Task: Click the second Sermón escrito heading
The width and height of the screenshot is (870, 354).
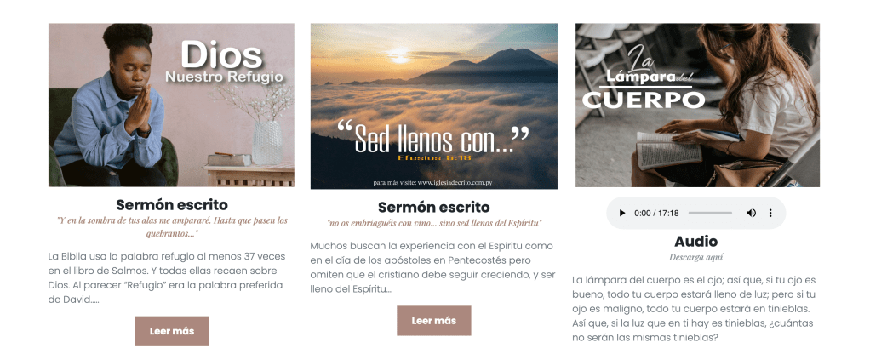Action: pyautogui.click(x=434, y=208)
